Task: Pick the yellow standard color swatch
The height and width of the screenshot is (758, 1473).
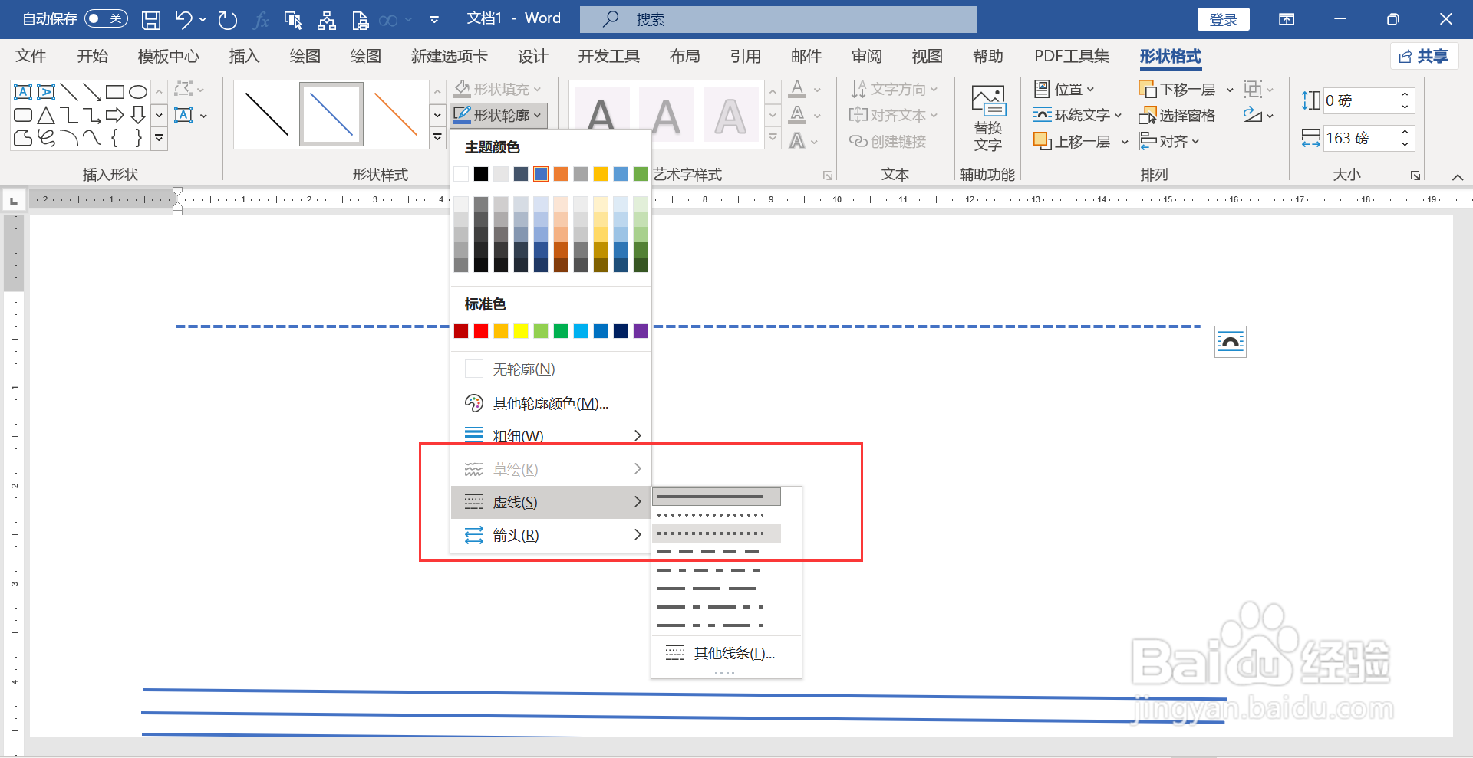Action: point(521,331)
